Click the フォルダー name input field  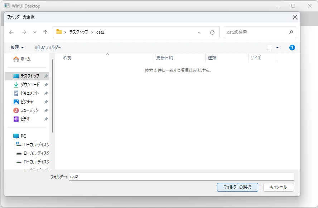(181, 177)
